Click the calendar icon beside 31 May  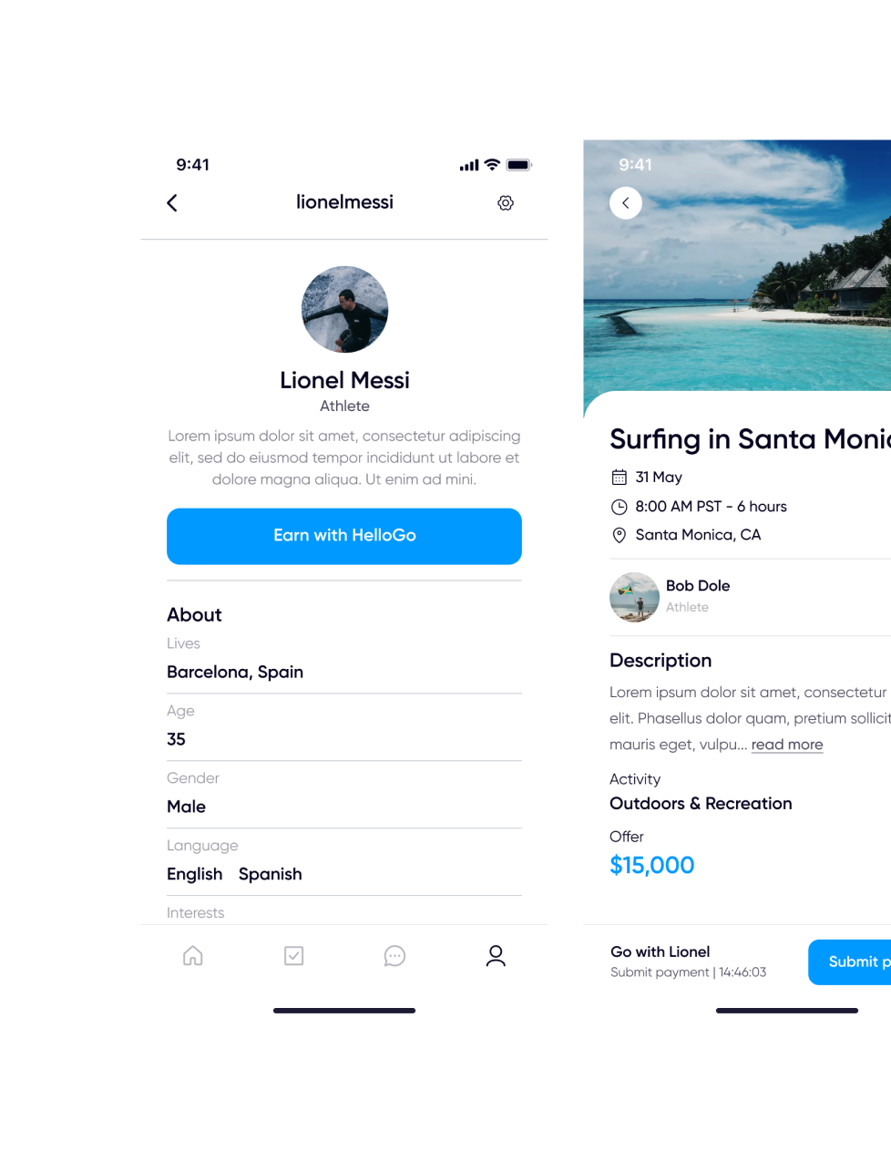[620, 477]
